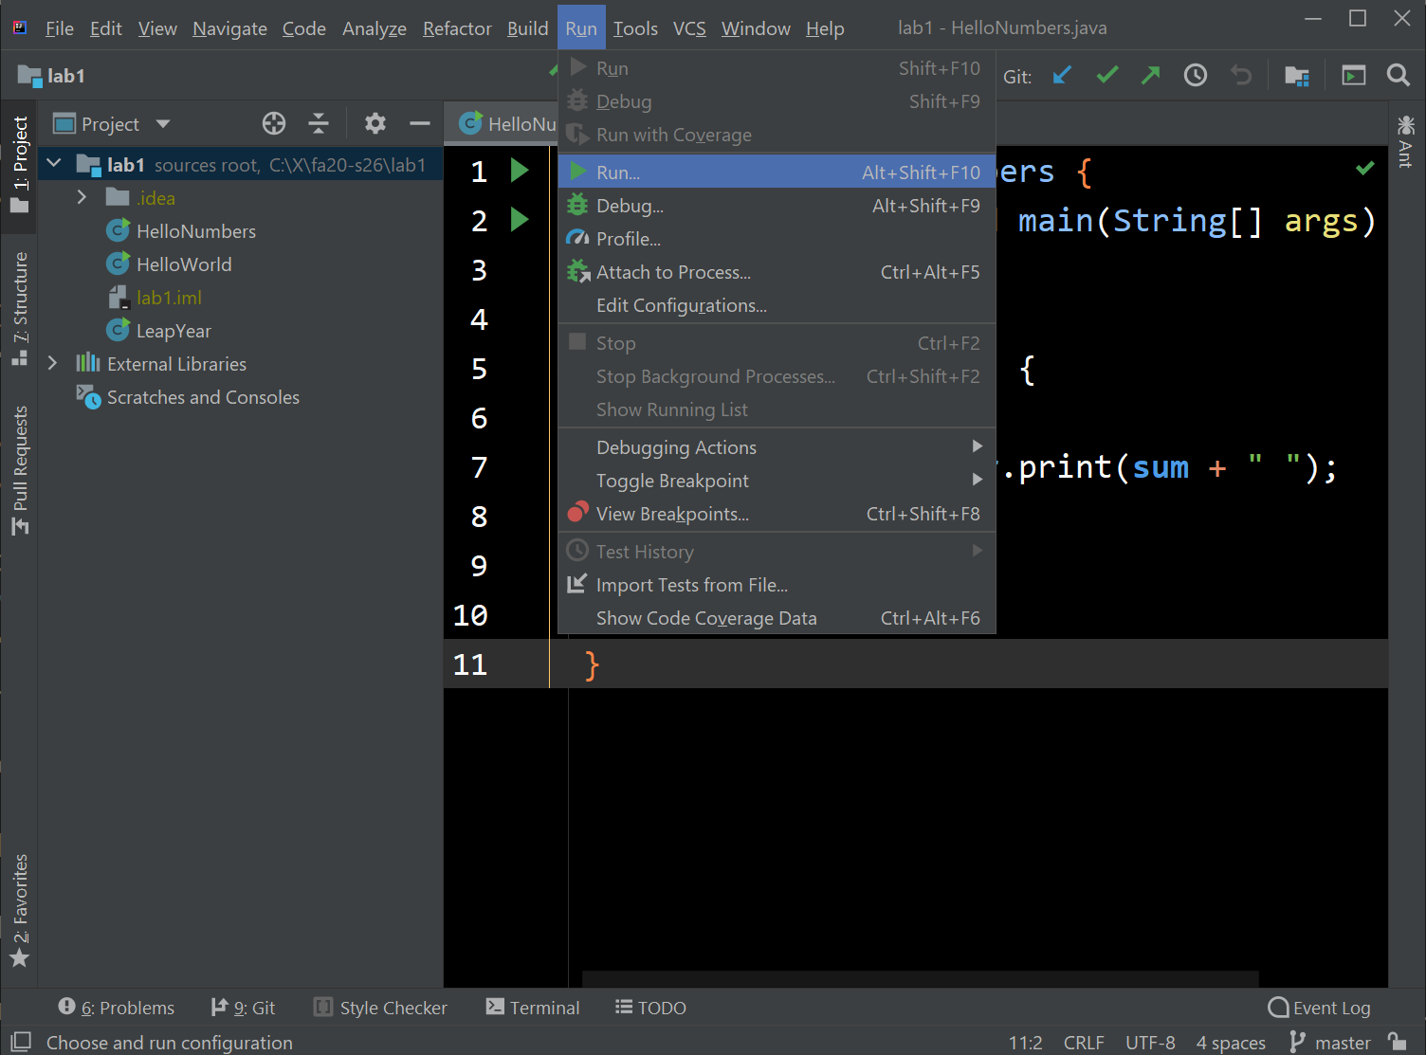Image resolution: width=1426 pixels, height=1055 pixels.
Task: Click the Git push arrow icon
Action: 1150,76
